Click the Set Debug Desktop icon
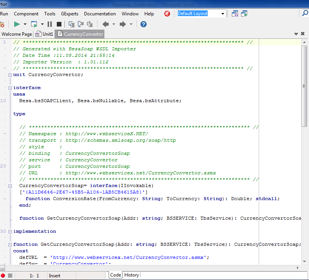Viewport: 309px width, 280px height. pyautogui.click(x=244, y=13)
